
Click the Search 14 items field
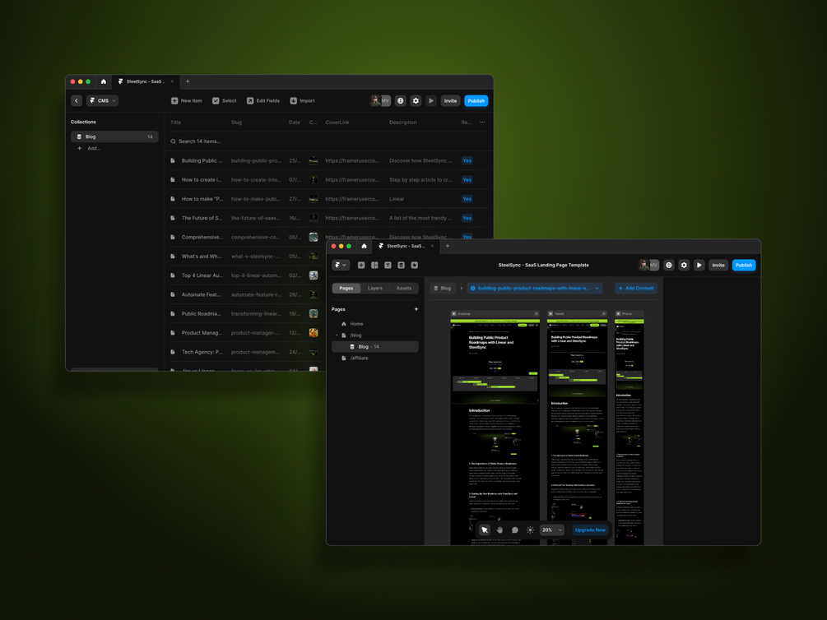pyautogui.click(x=327, y=141)
